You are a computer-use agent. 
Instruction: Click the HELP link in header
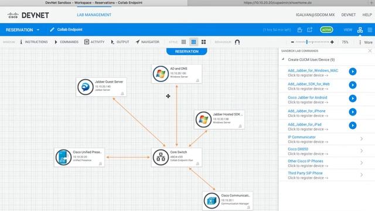click(367, 15)
